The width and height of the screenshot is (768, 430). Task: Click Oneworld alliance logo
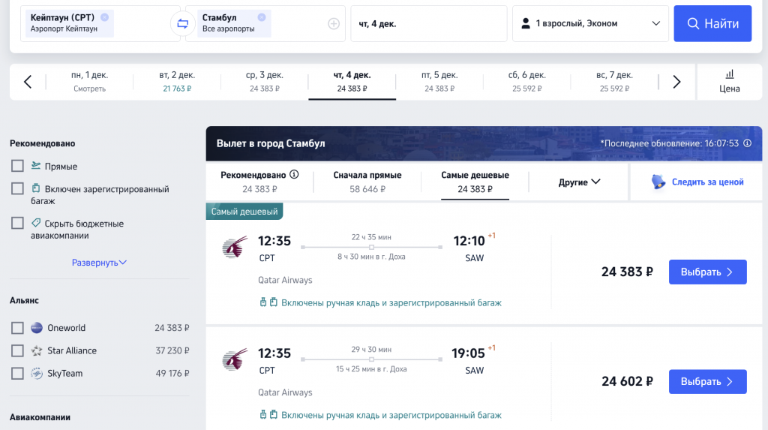pyautogui.click(x=37, y=328)
